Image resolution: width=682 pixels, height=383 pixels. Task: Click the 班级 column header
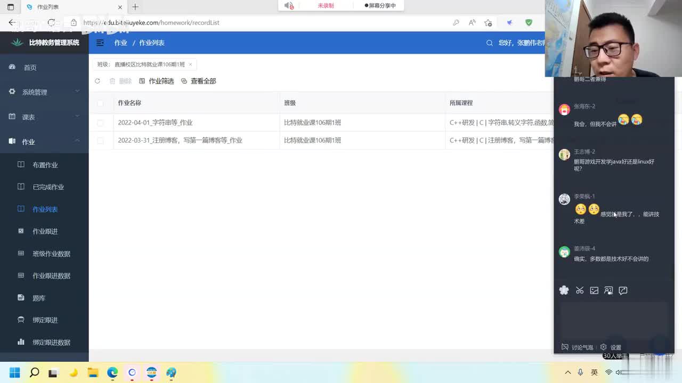290,103
